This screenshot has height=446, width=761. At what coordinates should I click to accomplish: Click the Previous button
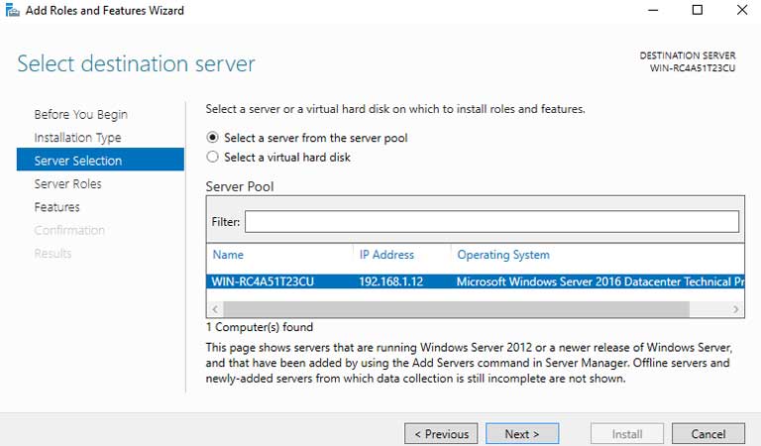(441, 434)
